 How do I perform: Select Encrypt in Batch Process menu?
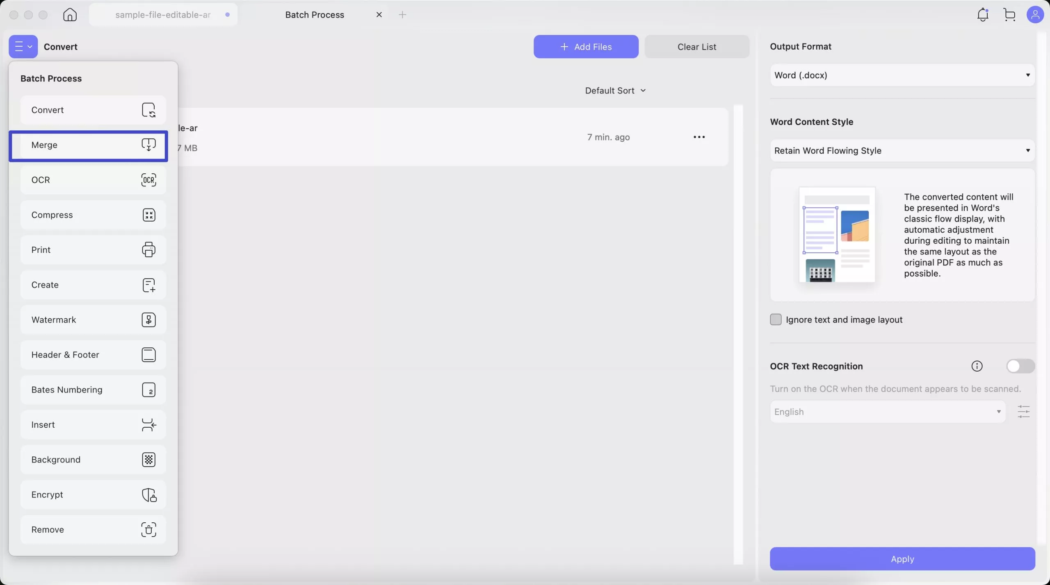click(93, 495)
